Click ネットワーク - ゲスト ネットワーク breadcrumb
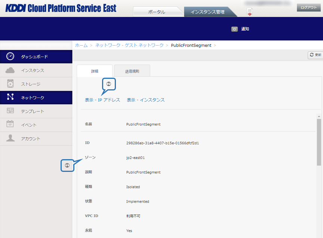The width and height of the screenshot is (323, 238). click(x=129, y=45)
